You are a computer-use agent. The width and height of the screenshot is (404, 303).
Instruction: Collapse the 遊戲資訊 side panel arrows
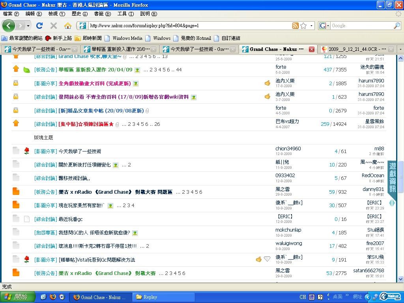392,203
